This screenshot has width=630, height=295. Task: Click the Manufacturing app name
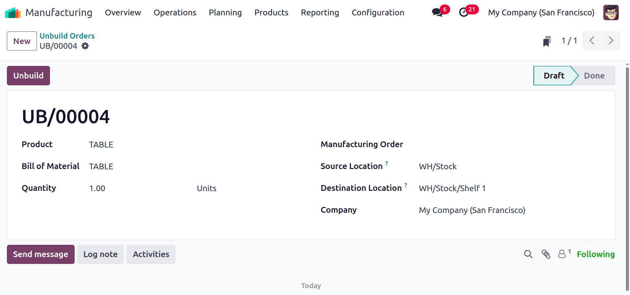[x=59, y=13]
